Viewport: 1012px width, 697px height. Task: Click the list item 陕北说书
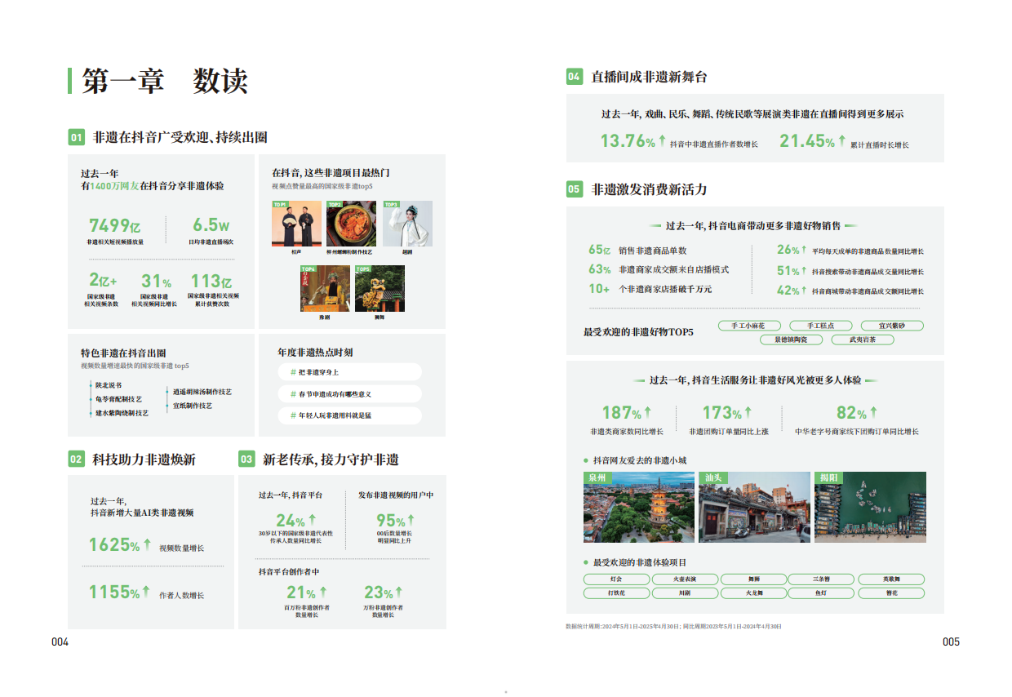pyautogui.click(x=108, y=384)
